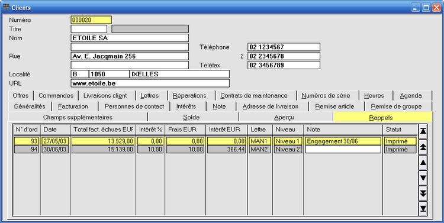This screenshot has height=223, width=444.
Task: Click the country code field B
Action: (x=80, y=74)
